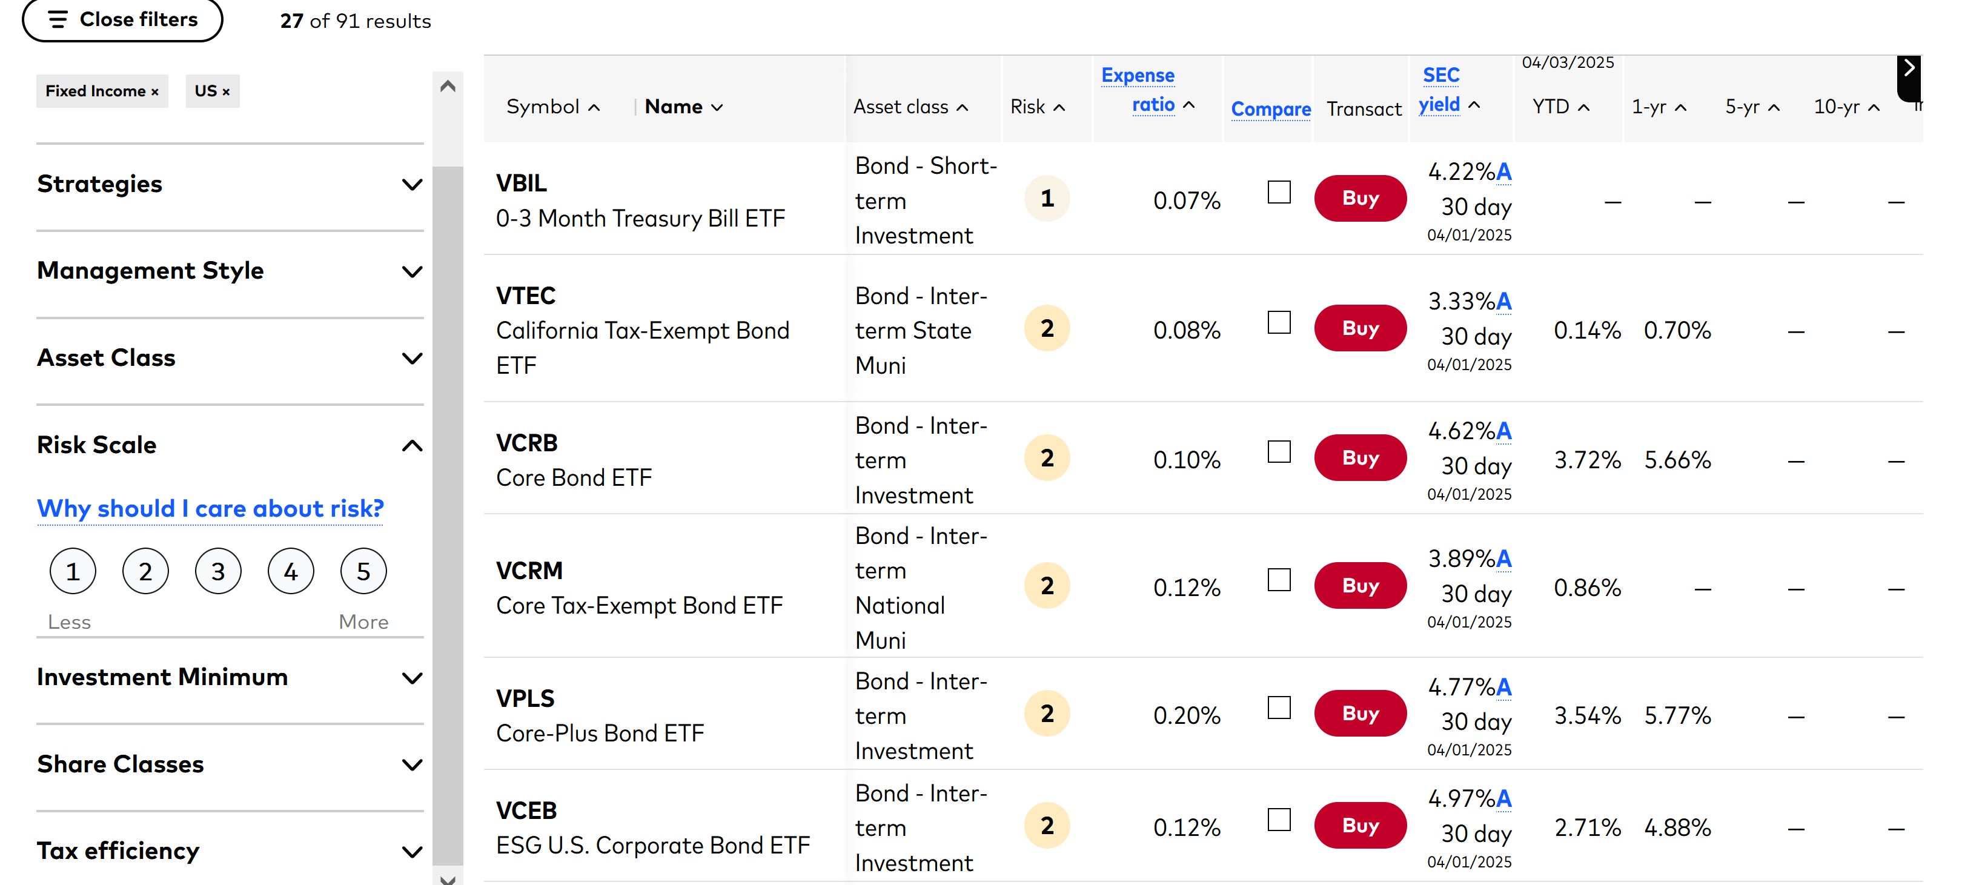The height and width of the screenshot is (885, 1982).
Task: Open the SEC yield definition link
Action: [x=1440, y=90]
